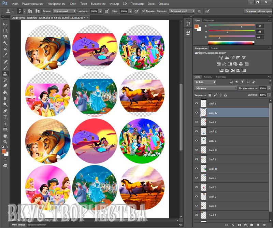Open Шкала времени timeline panel

click(x=37, y=225)
